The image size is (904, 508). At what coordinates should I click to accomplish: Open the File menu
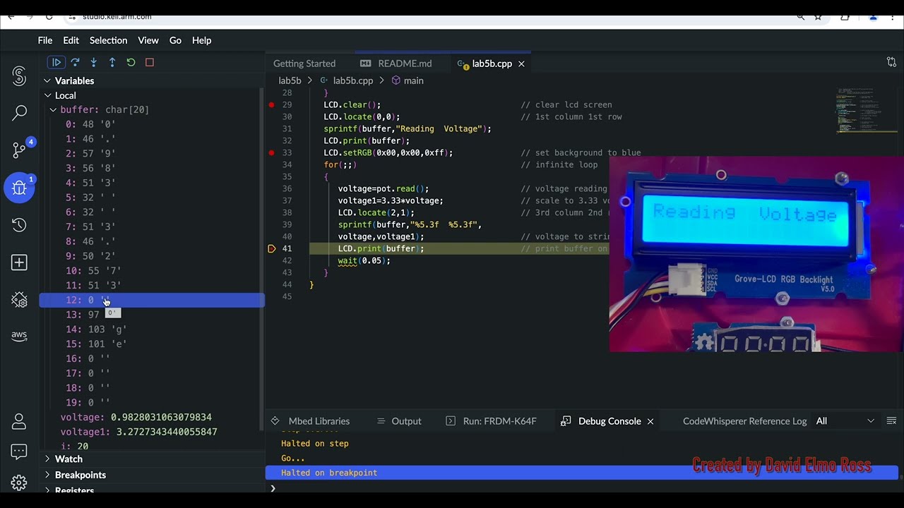(45, 40)
